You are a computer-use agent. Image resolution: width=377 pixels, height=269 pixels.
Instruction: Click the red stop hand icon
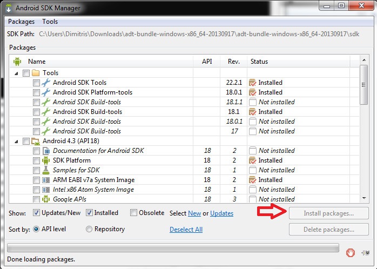(x=351, y=252)
